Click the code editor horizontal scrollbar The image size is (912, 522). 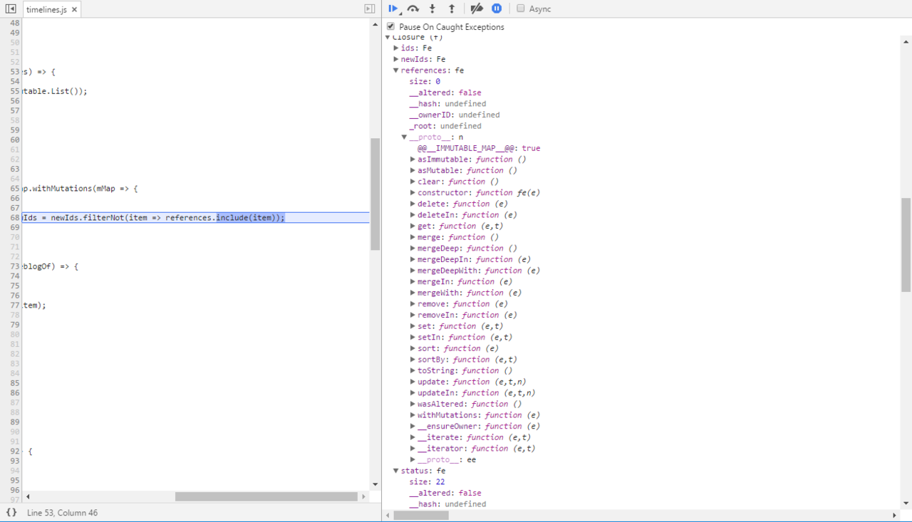point(266,496)
